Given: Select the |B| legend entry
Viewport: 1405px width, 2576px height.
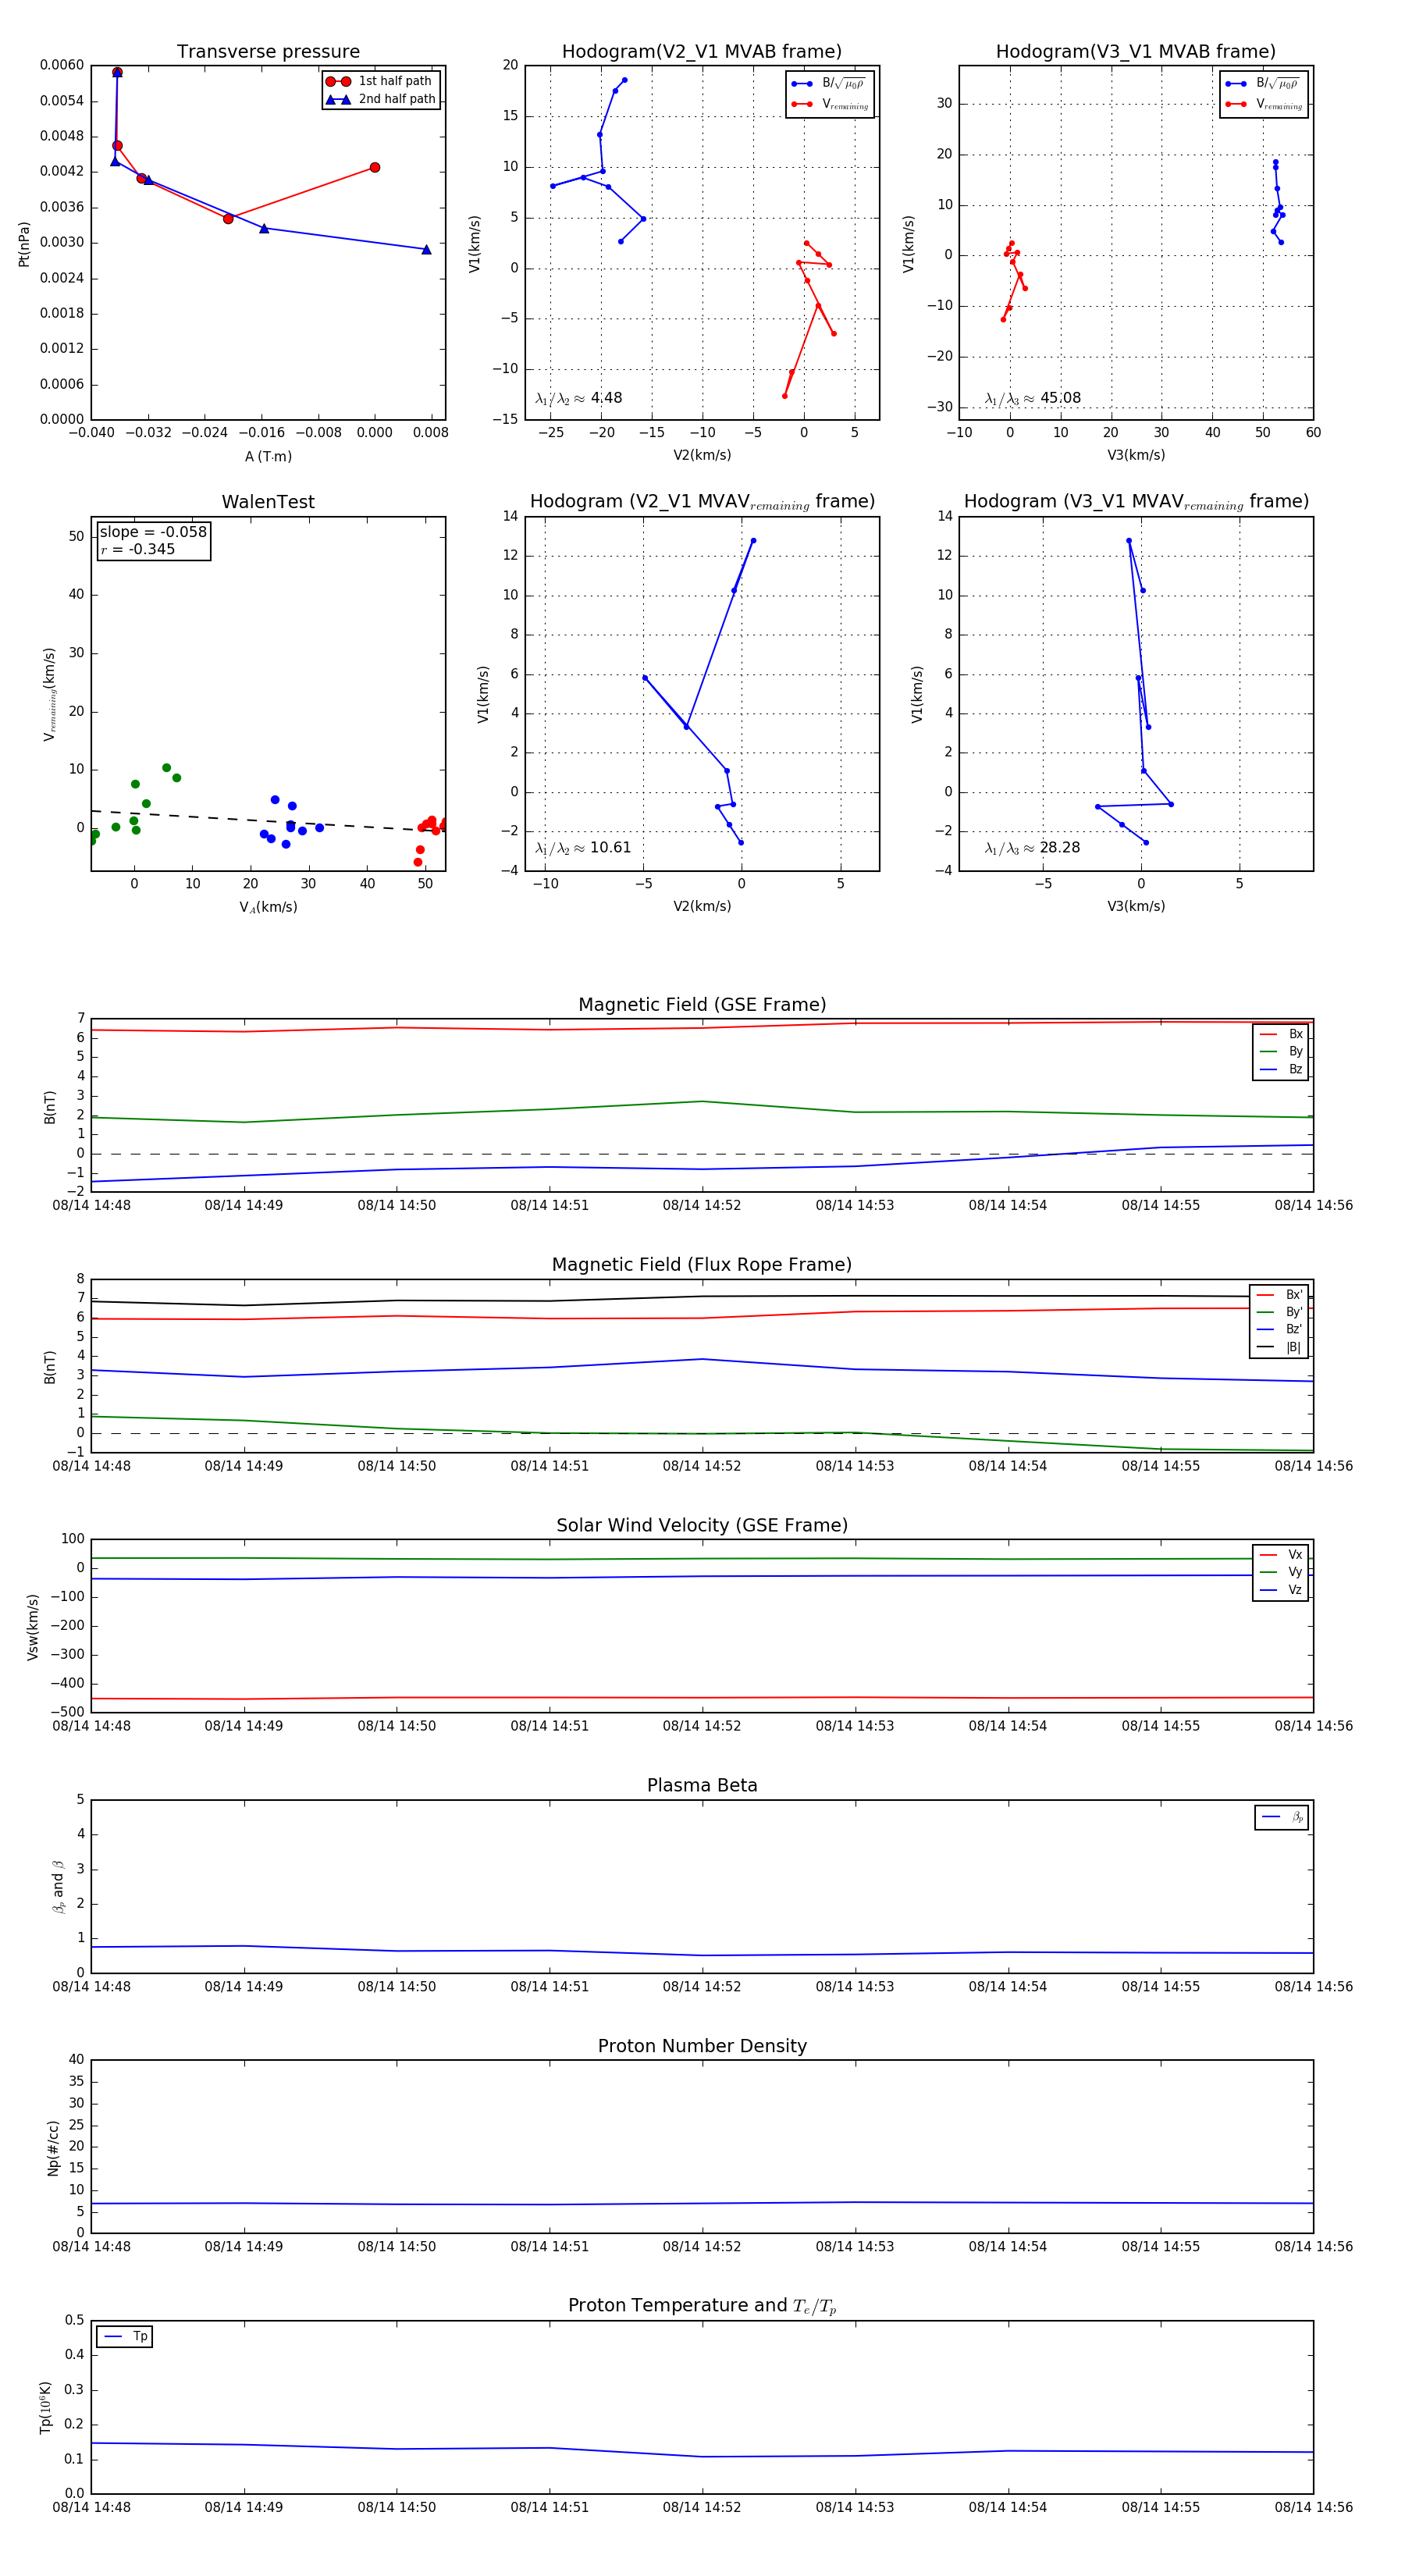Looking at the screenshot, I should point(1279,1347).
